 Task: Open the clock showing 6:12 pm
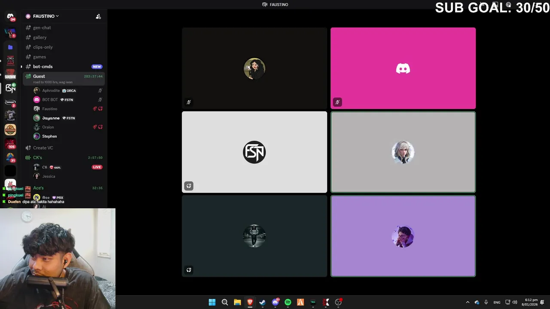[x=530, y=302]
